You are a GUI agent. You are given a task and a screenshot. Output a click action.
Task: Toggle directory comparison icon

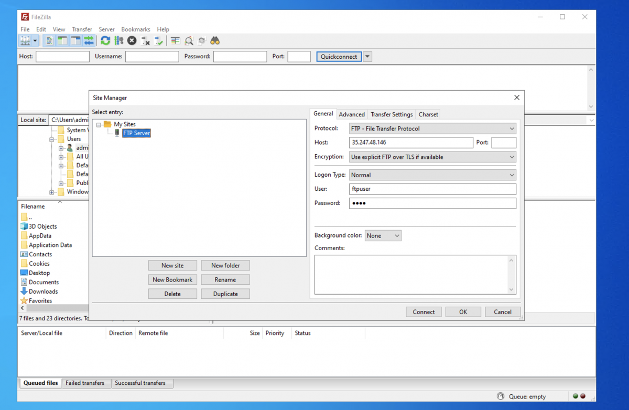pyautogui.click(x=189, y=40)
